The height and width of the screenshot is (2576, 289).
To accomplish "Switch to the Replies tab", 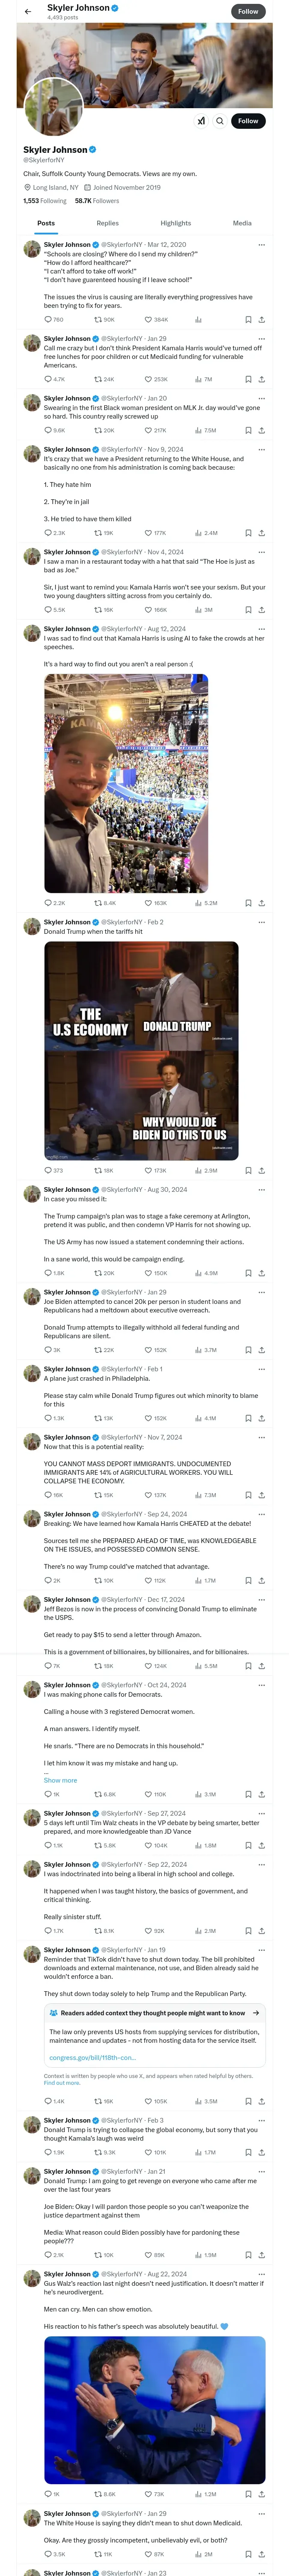I will (107, 223).
